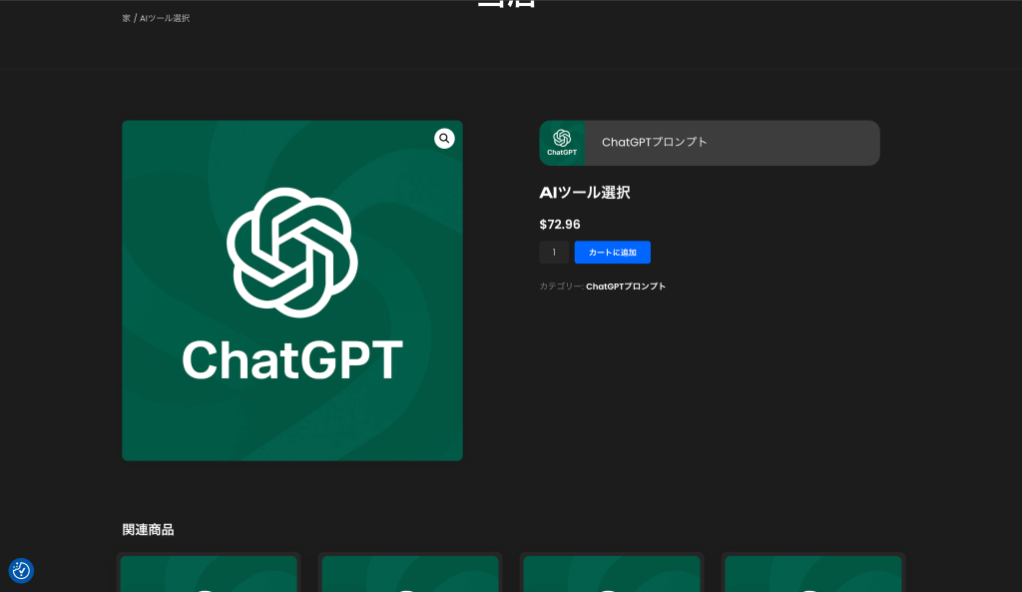Click the ChatGPT wordmark in the main product image
This screenshot has height=592, width=1022.
[291, 359]
